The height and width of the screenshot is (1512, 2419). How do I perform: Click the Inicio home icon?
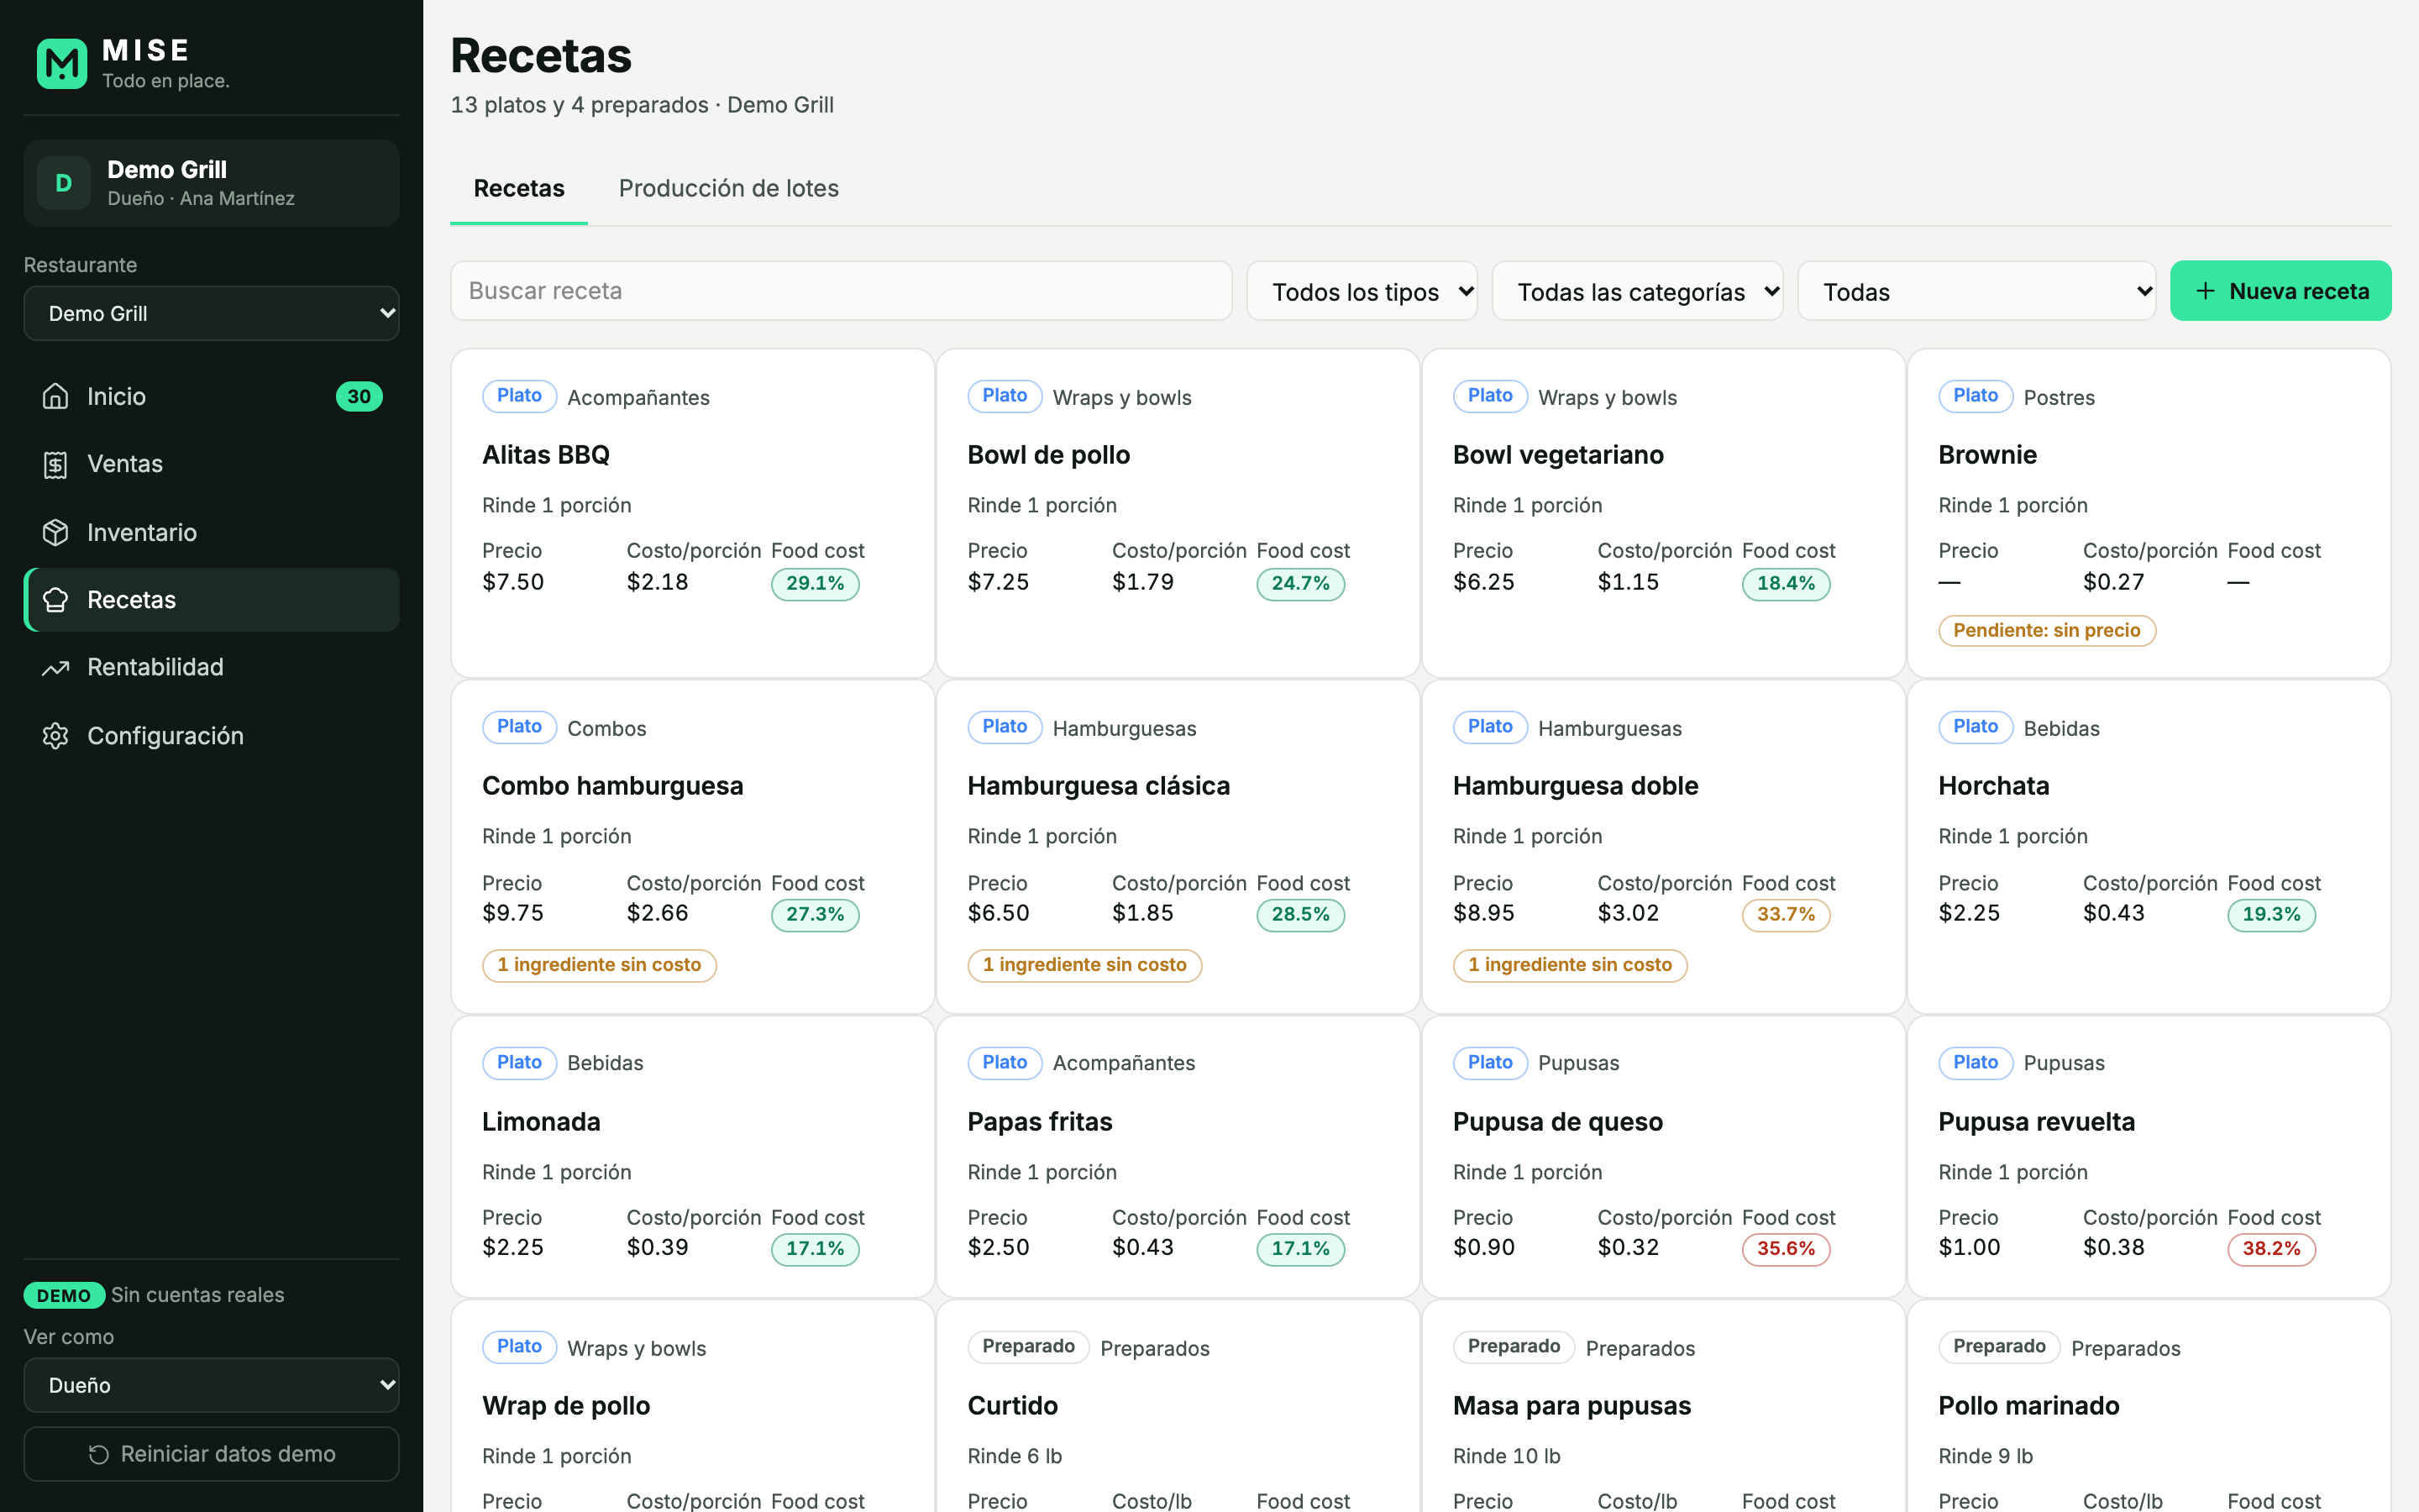[x=56, y=397]
